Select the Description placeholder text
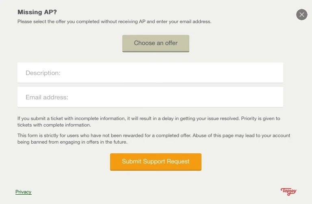Screen dimensions: 312x204 pos(43,73)
